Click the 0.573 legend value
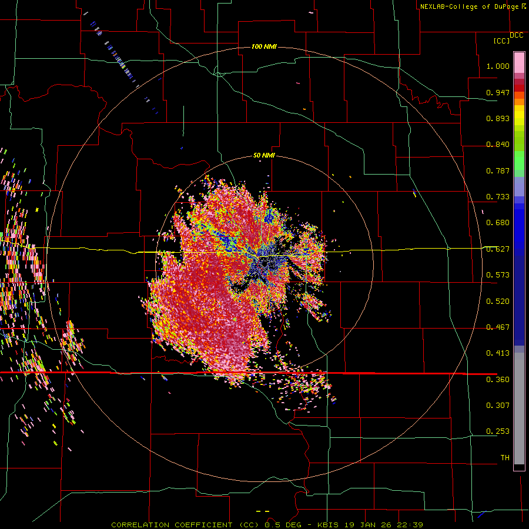 pyautogui.click(x=498, y=275)
